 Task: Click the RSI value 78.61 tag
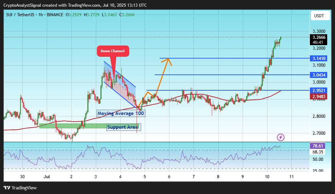point(317,146)
